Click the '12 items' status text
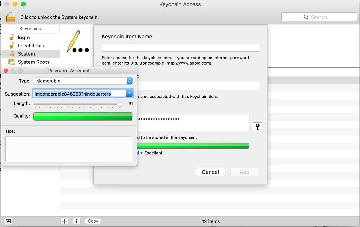Image resolution: width=360 pixels, height=227 pixels. pos(211,221)
